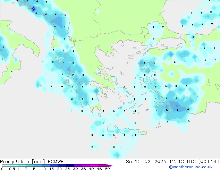
Task: Select the magenta 40 mm legend swatch
Action: click(x=94, y=165)
